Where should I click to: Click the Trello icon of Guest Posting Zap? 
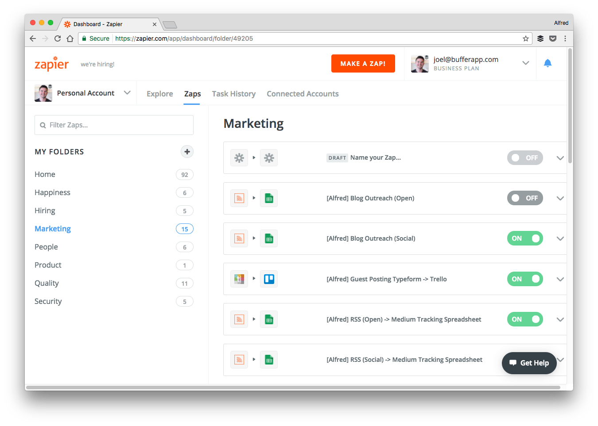[269, 279]
